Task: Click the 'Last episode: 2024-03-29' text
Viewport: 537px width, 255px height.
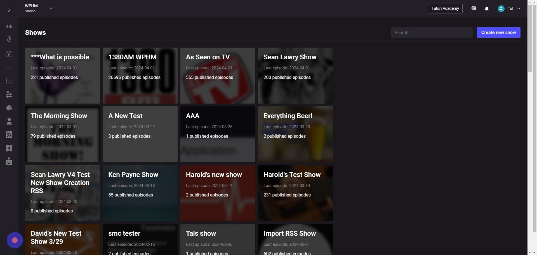Action: tap(131, 127)
